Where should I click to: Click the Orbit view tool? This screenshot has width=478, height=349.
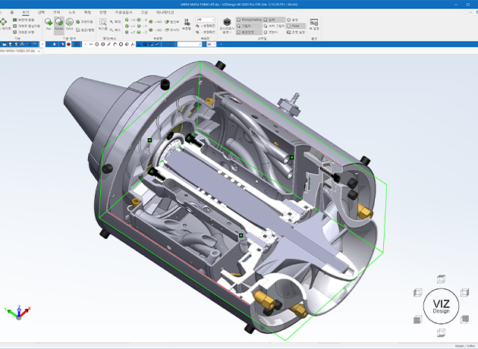click(x=69, y=24)
